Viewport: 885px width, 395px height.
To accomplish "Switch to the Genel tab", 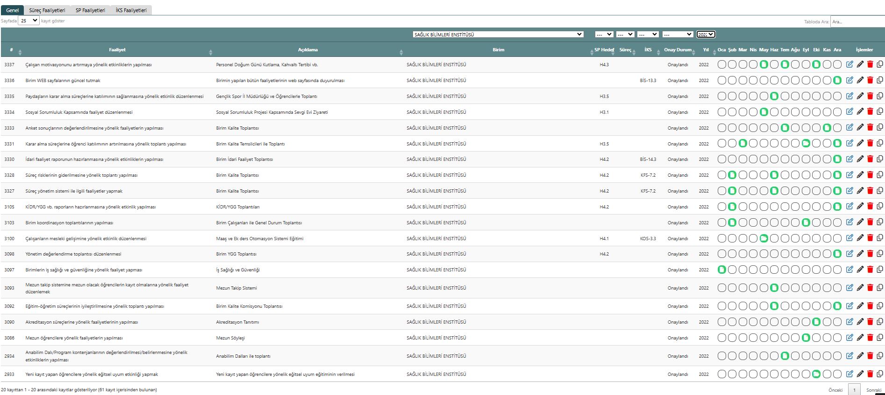I will pos(12,10).
